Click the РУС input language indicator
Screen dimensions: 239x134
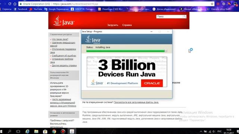(220, 131)
